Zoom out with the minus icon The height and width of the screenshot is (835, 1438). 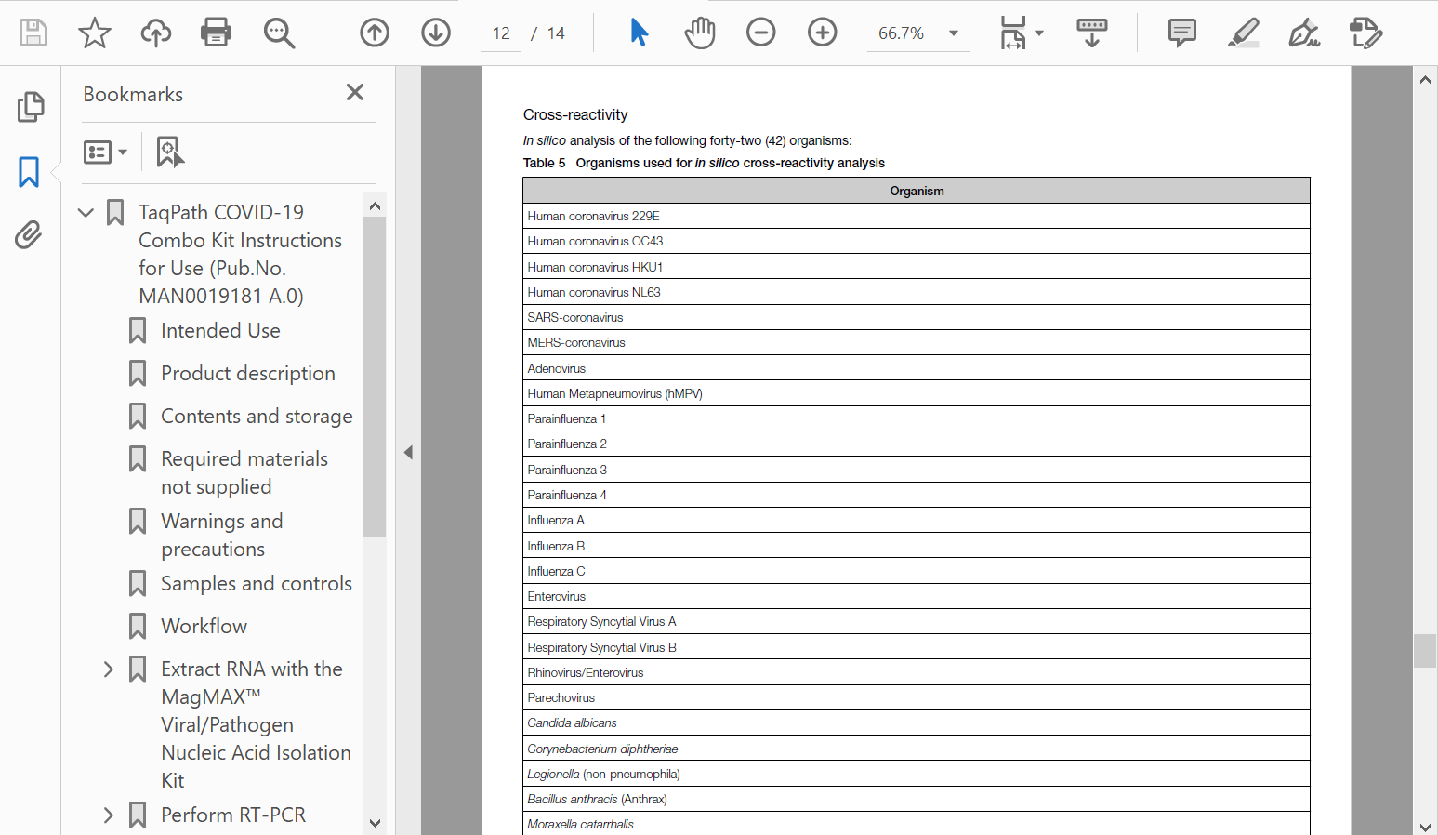click(x=761, y=33)
